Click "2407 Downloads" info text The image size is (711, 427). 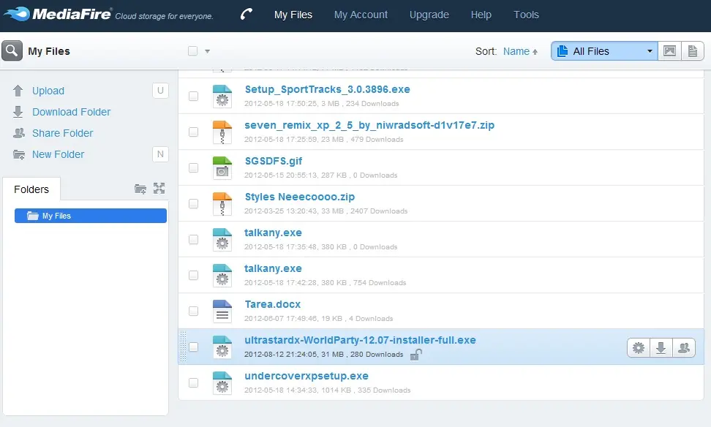tap(379, 211)
